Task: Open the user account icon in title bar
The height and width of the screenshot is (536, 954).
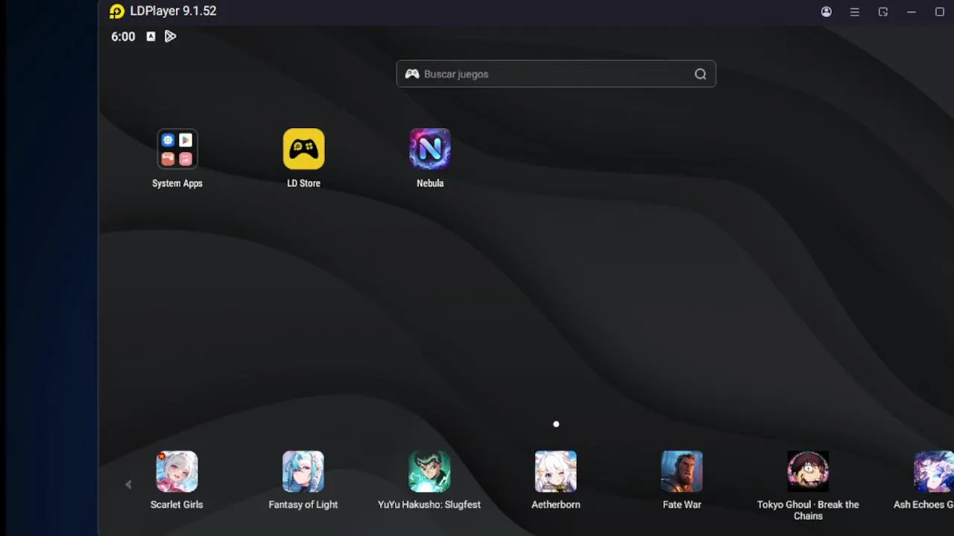Action: (x=827, y=11)
